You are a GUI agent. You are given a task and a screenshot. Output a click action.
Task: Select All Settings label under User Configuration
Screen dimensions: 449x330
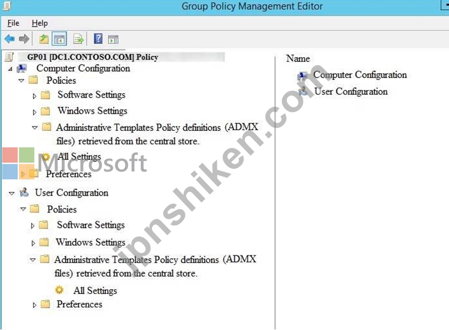95,291
